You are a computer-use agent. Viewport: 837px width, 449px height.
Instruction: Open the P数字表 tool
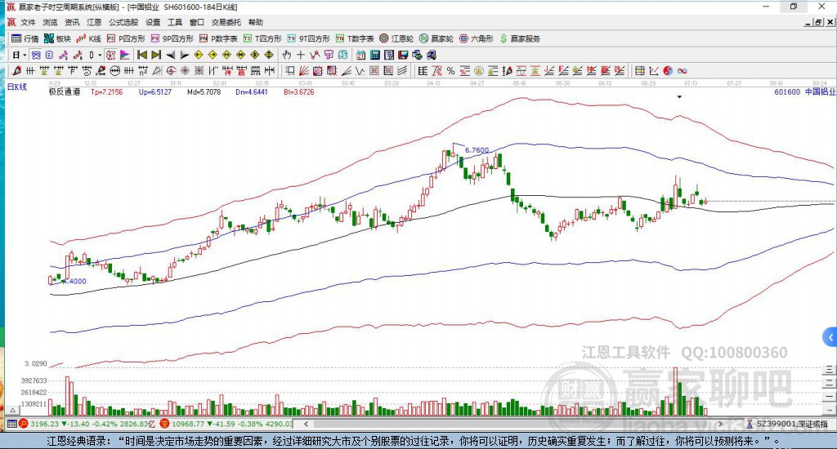(x=218, y=38)
